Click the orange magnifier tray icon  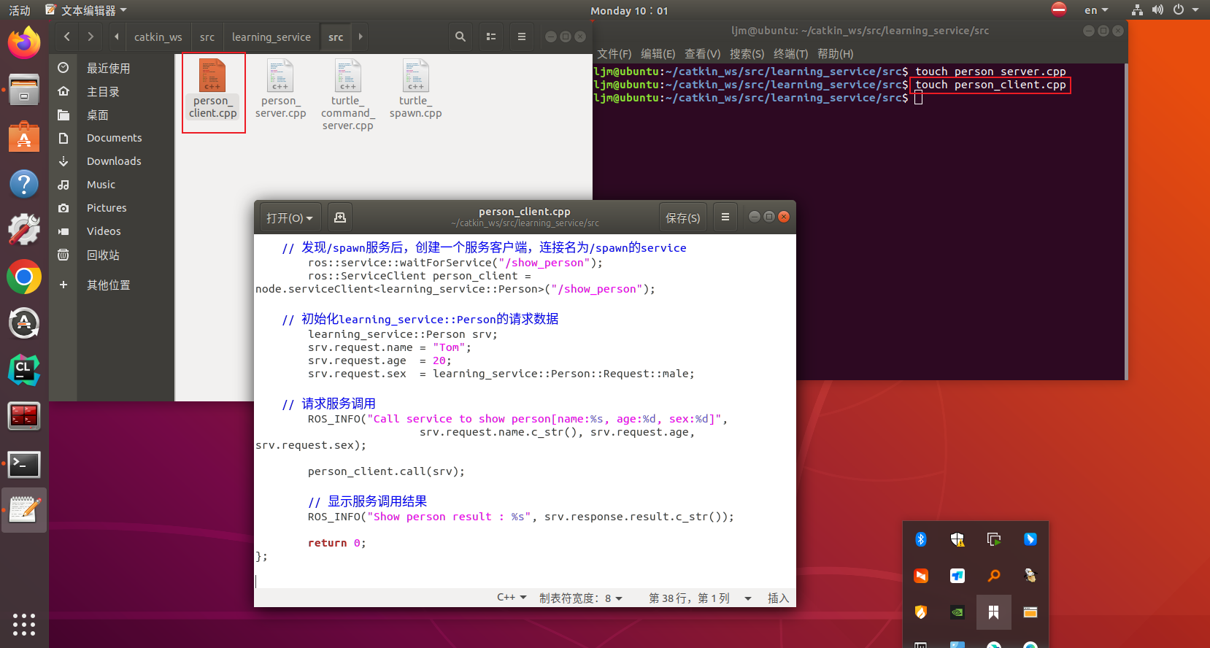[x=994, y=576]
